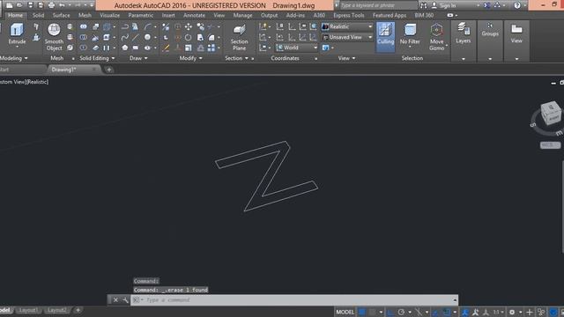The height and width of the screenshot is (317, 564).
Task: Switch to the Layout1 tab
Action: [28, 310]
